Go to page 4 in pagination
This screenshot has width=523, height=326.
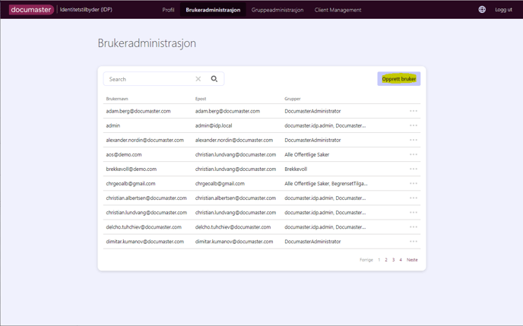tap(401, 260)
